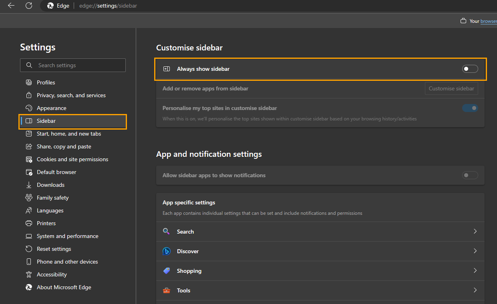
Task: Click the Customise sidebar heading
Action: (189, 48)
